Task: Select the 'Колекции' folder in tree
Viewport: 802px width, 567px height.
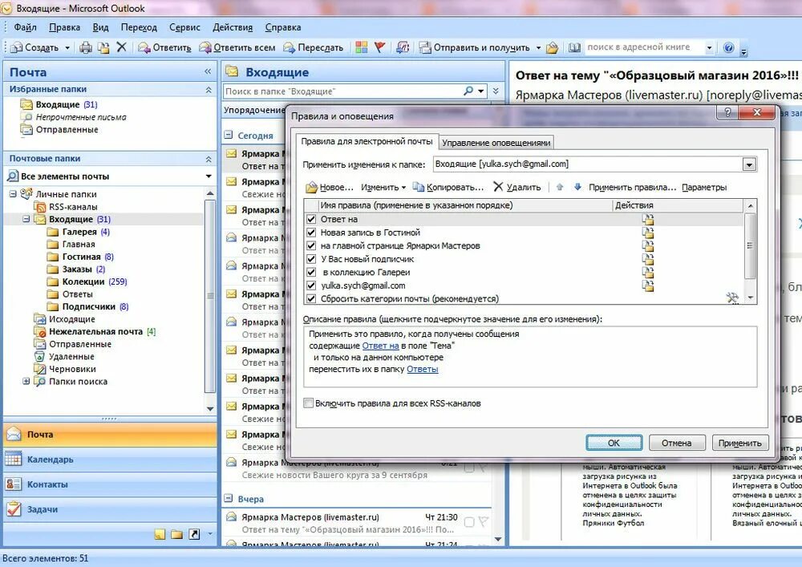Action: pos(83,281)
